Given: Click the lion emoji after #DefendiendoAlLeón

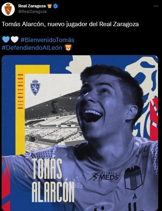Looking at the screenshot, I should coord(68,47).
